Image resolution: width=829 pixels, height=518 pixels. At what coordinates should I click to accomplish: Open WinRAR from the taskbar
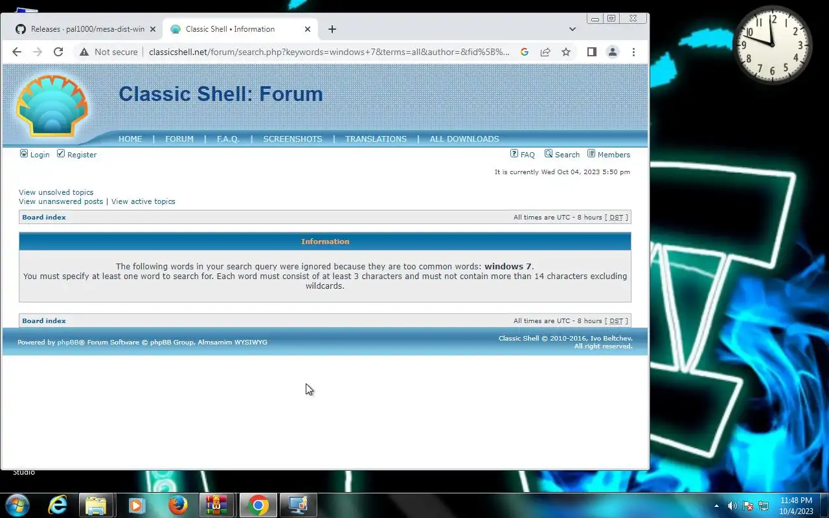point(217,505)
